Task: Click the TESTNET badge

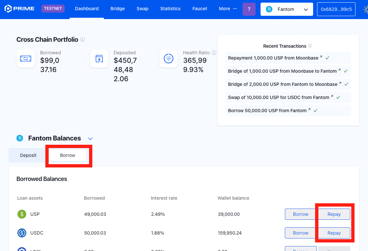Action: 53,9
